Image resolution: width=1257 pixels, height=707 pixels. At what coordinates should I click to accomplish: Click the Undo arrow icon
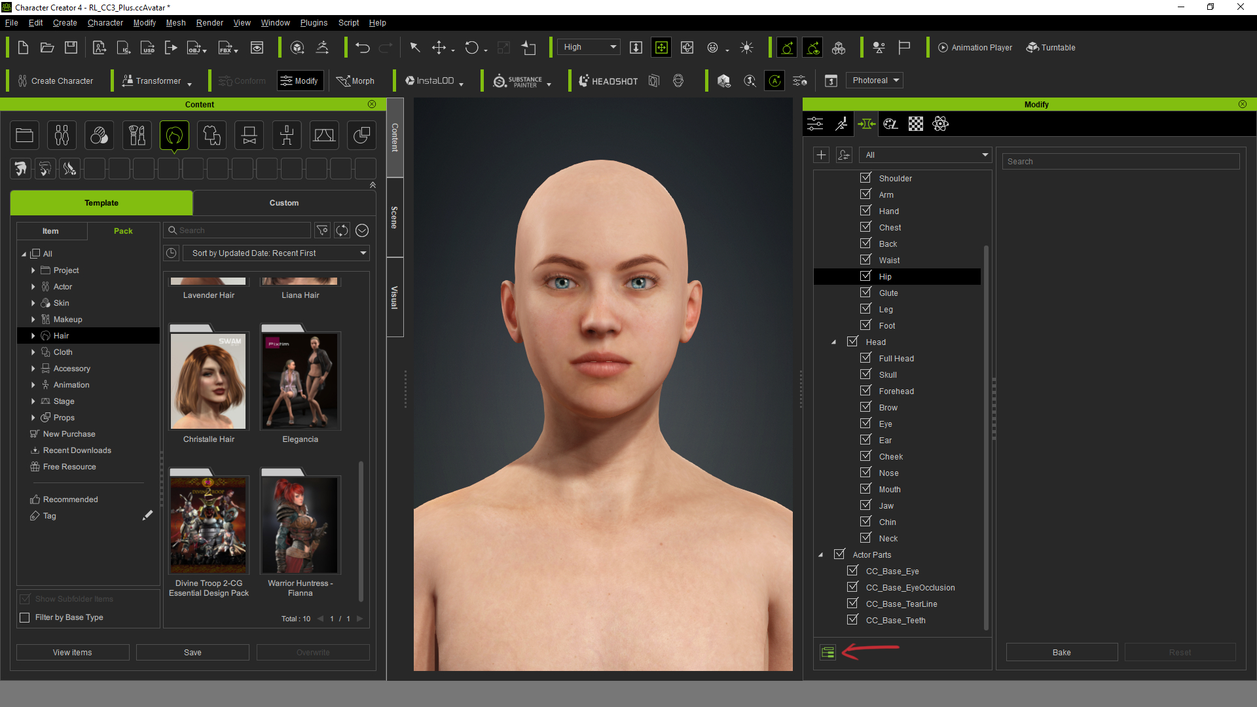click(x=363, y=48)
